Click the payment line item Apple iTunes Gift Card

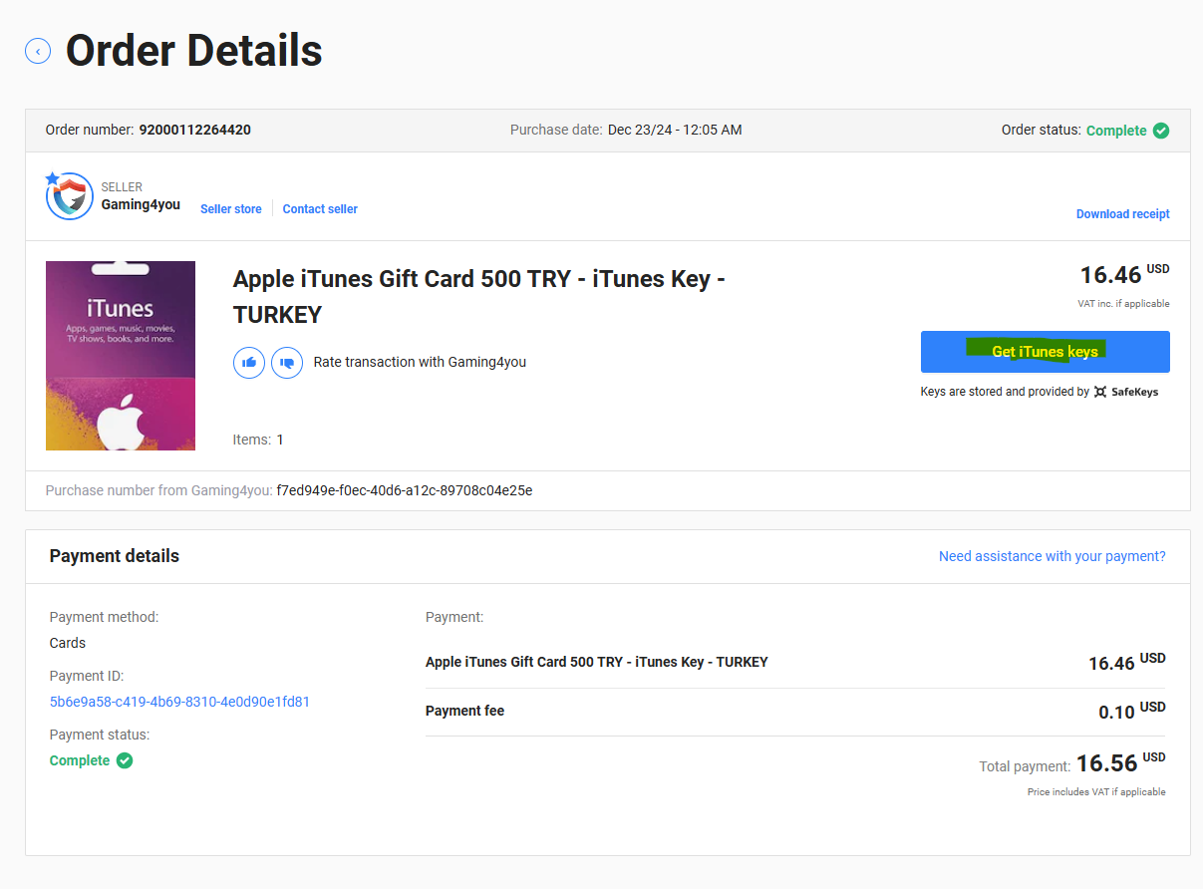597,662
